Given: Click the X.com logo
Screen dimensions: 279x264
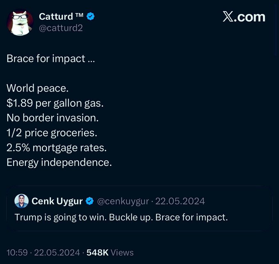Looking at the screenshot, I should (x=244, y=17).
